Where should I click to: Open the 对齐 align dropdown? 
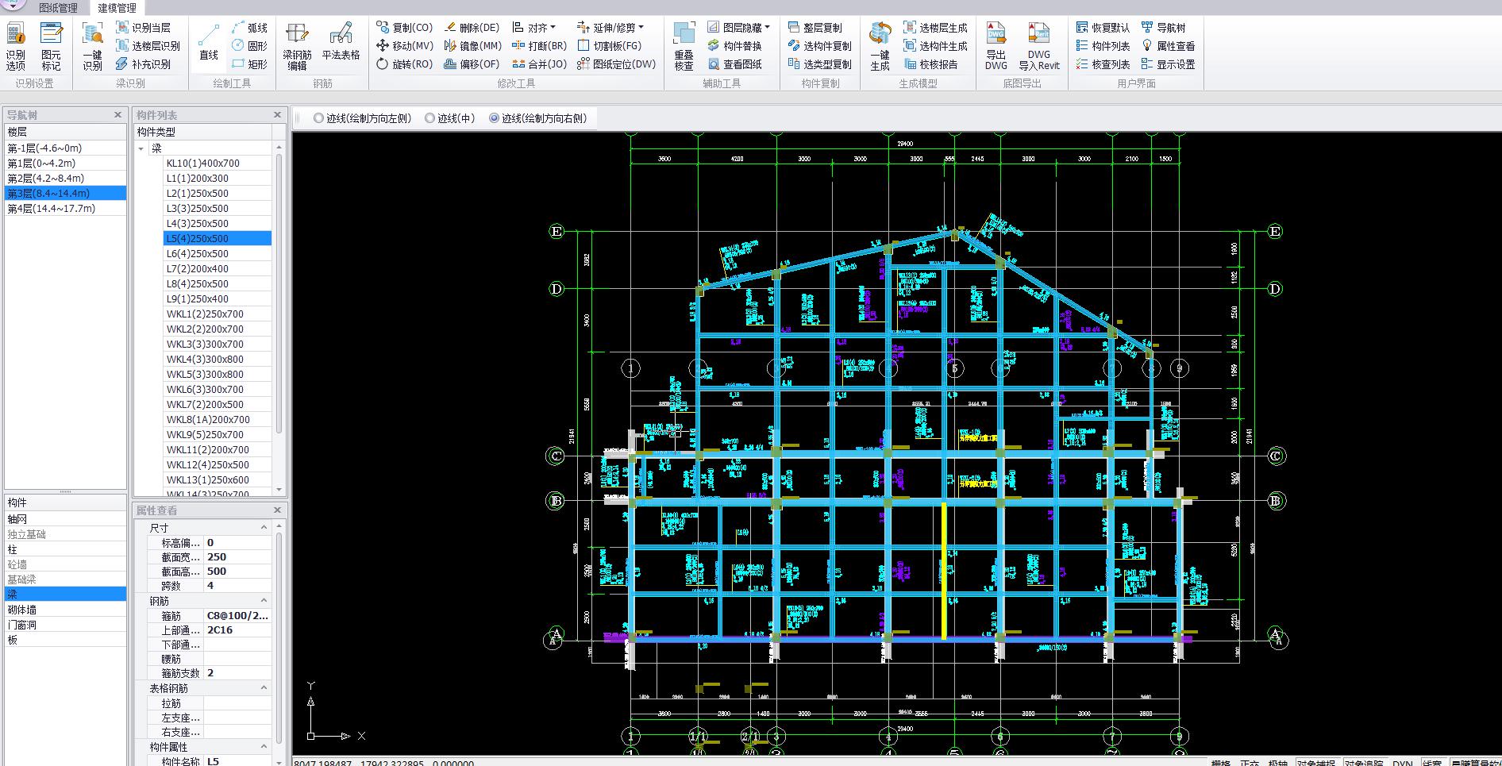534,27
